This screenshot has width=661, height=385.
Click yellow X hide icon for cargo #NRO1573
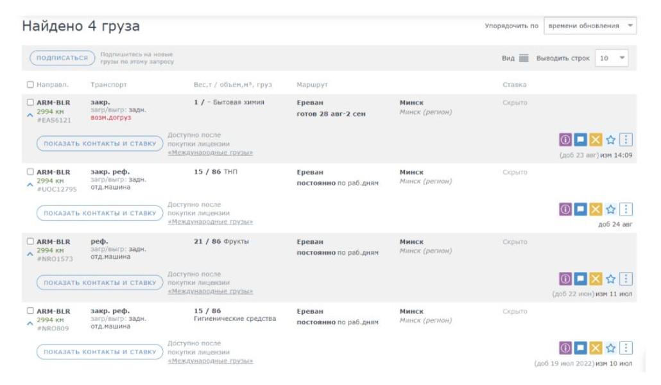click(596, 278)
